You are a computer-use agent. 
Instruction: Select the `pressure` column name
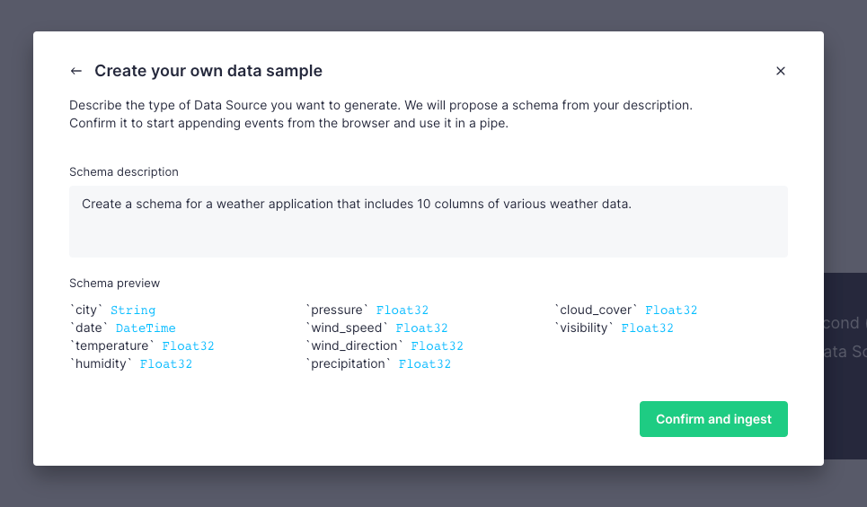tap(338, 310)
